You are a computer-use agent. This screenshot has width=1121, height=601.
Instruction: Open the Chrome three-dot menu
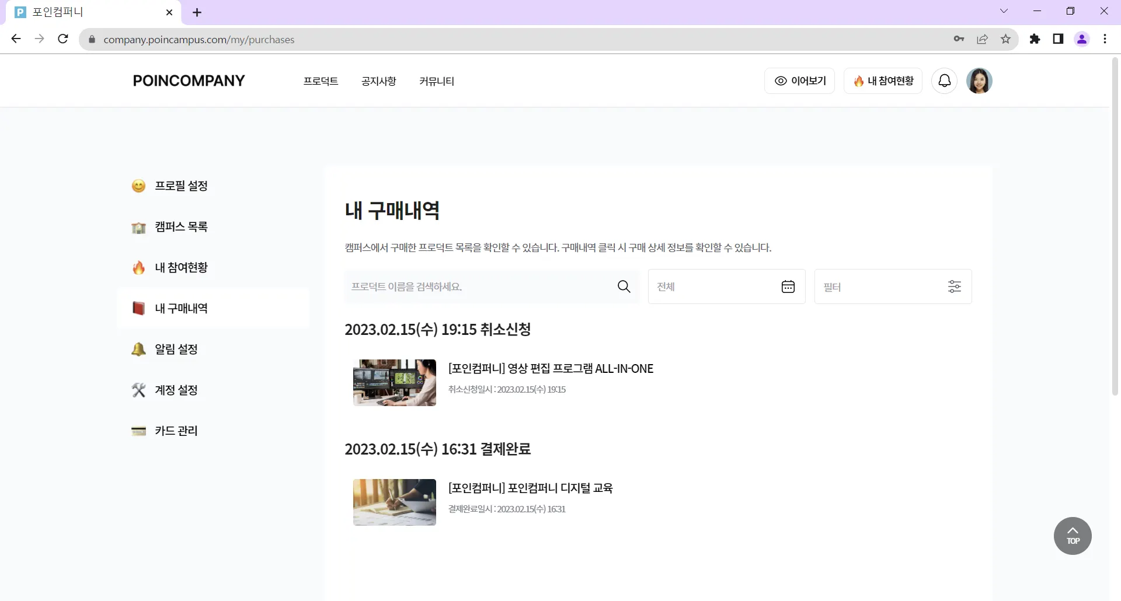coord(1105,39)
